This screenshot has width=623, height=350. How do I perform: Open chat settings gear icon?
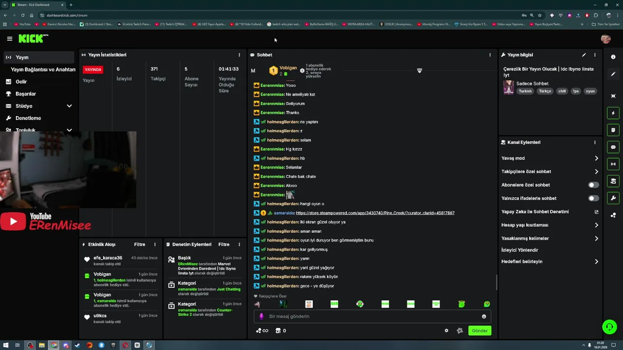coord(446,331)
